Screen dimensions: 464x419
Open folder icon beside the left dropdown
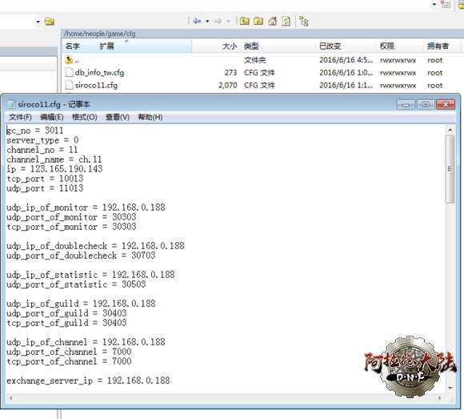pyautogui.click(x=50, y=22)
